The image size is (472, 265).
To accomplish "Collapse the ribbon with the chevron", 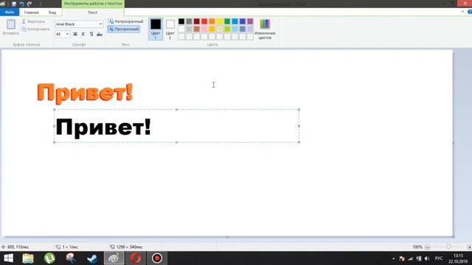I will pyautogui.click(x=462, y=12).
